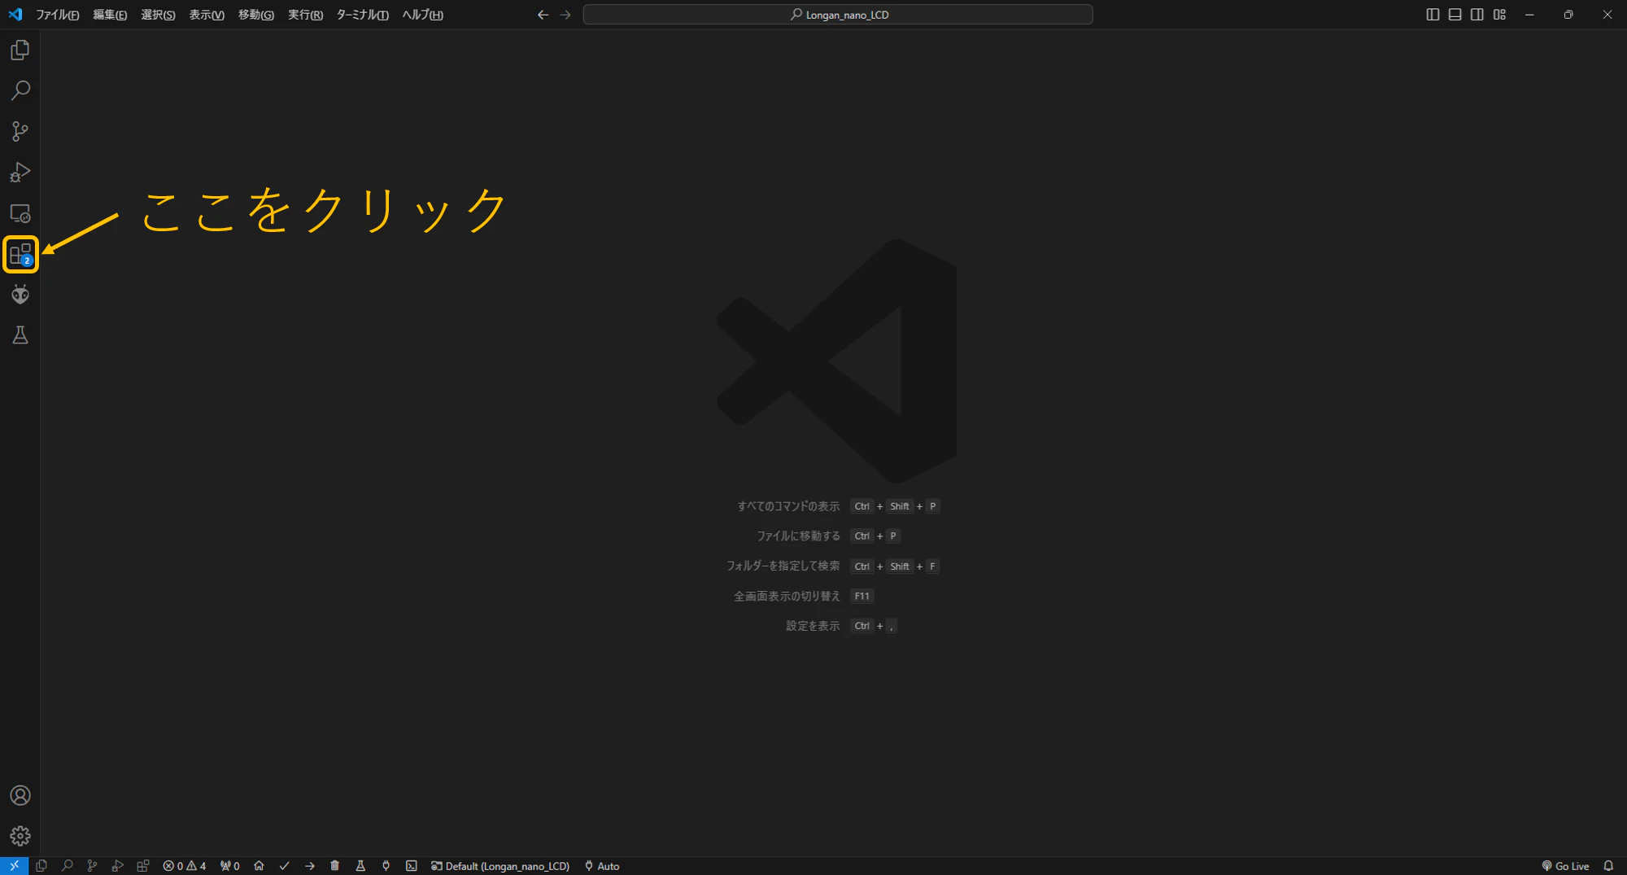Screen dimensions: 1627x875
Task: Open notifications bell in status bar
Action: click(1608, 866)
